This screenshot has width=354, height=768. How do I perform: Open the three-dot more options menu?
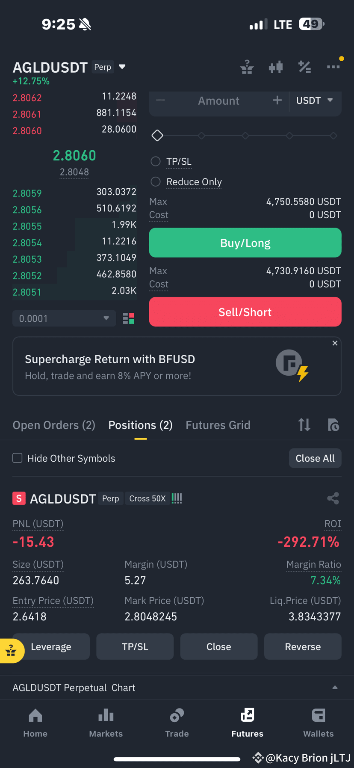(x=333, y=67)
